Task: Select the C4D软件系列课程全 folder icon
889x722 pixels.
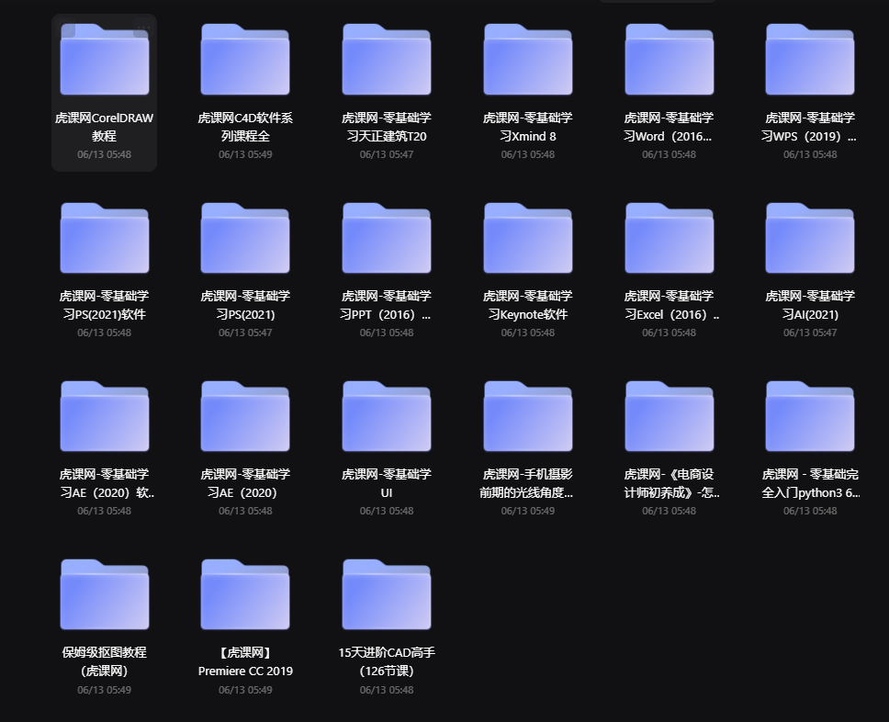Action: (x=245, y=60)
